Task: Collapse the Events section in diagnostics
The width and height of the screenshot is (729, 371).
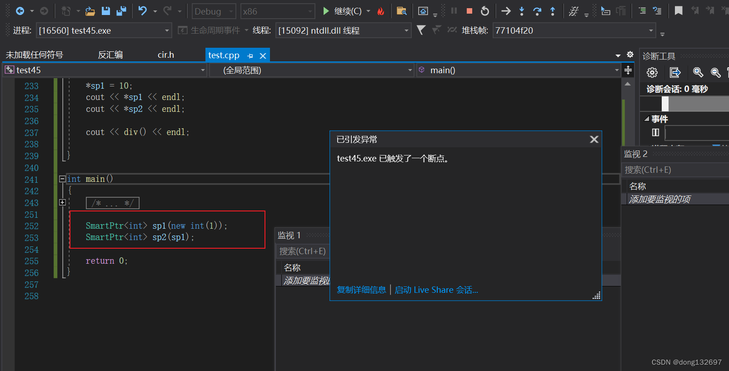Action: [x=646, y=119]
